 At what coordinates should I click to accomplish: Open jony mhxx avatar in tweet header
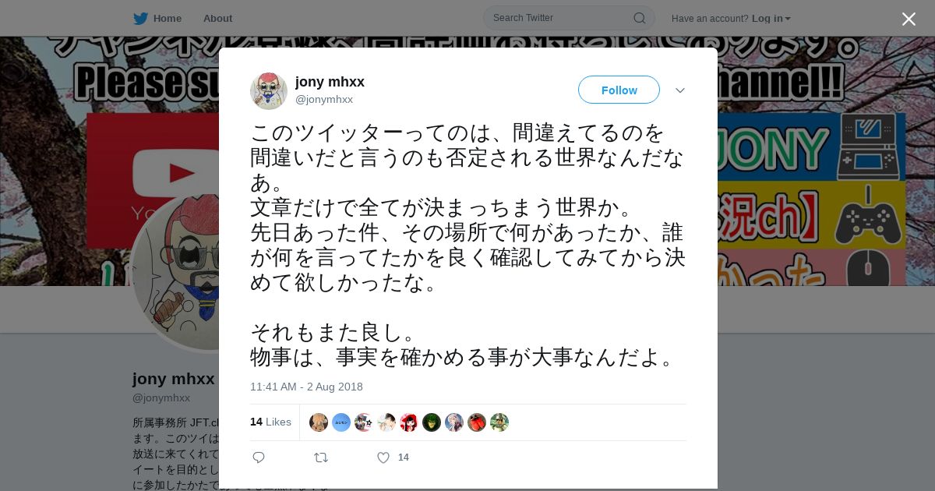pos(269,90)
